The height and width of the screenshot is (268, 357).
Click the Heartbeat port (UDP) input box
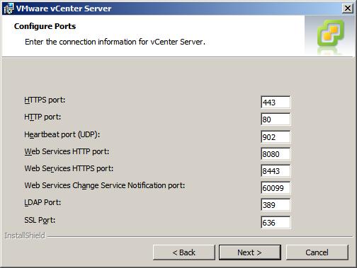click(276, 137)
